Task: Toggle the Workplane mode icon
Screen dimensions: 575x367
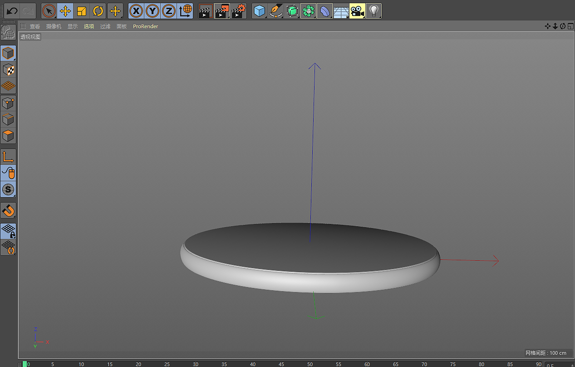Action: pyautogui.click(x=8, y=86)
